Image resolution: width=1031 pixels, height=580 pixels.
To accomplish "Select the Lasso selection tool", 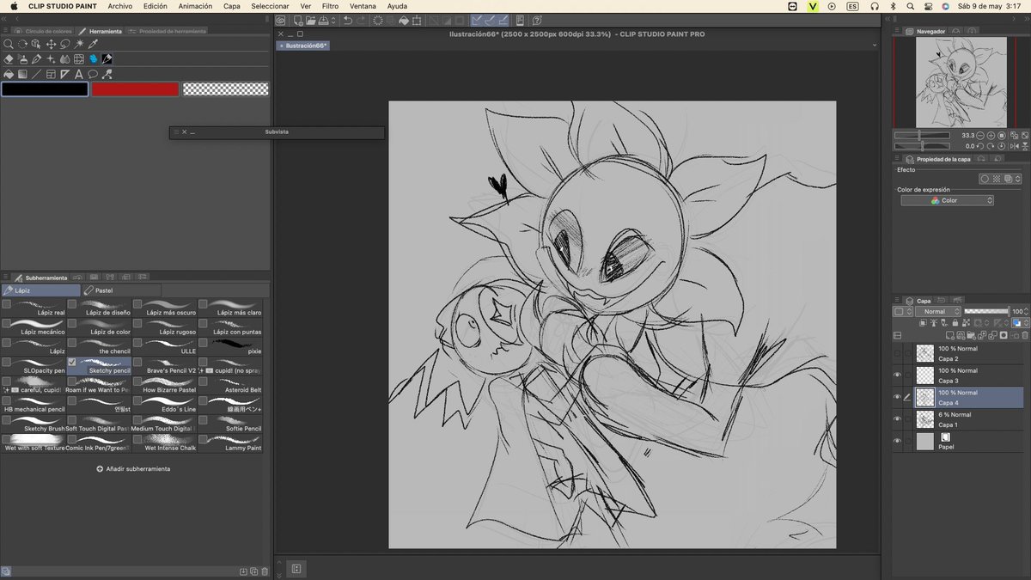I will (65, 44).
